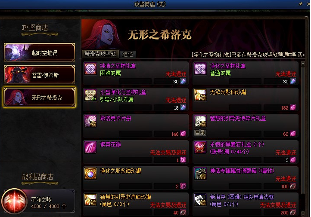Select the 神话专属属性调整箱 icon
311x217 pixels.
click(200, 174)
